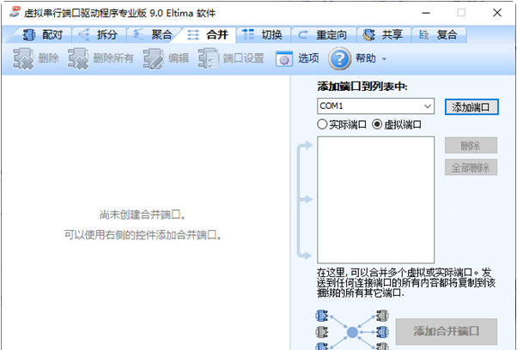Select the 合并 (Merge) tab

coord(209,34)
